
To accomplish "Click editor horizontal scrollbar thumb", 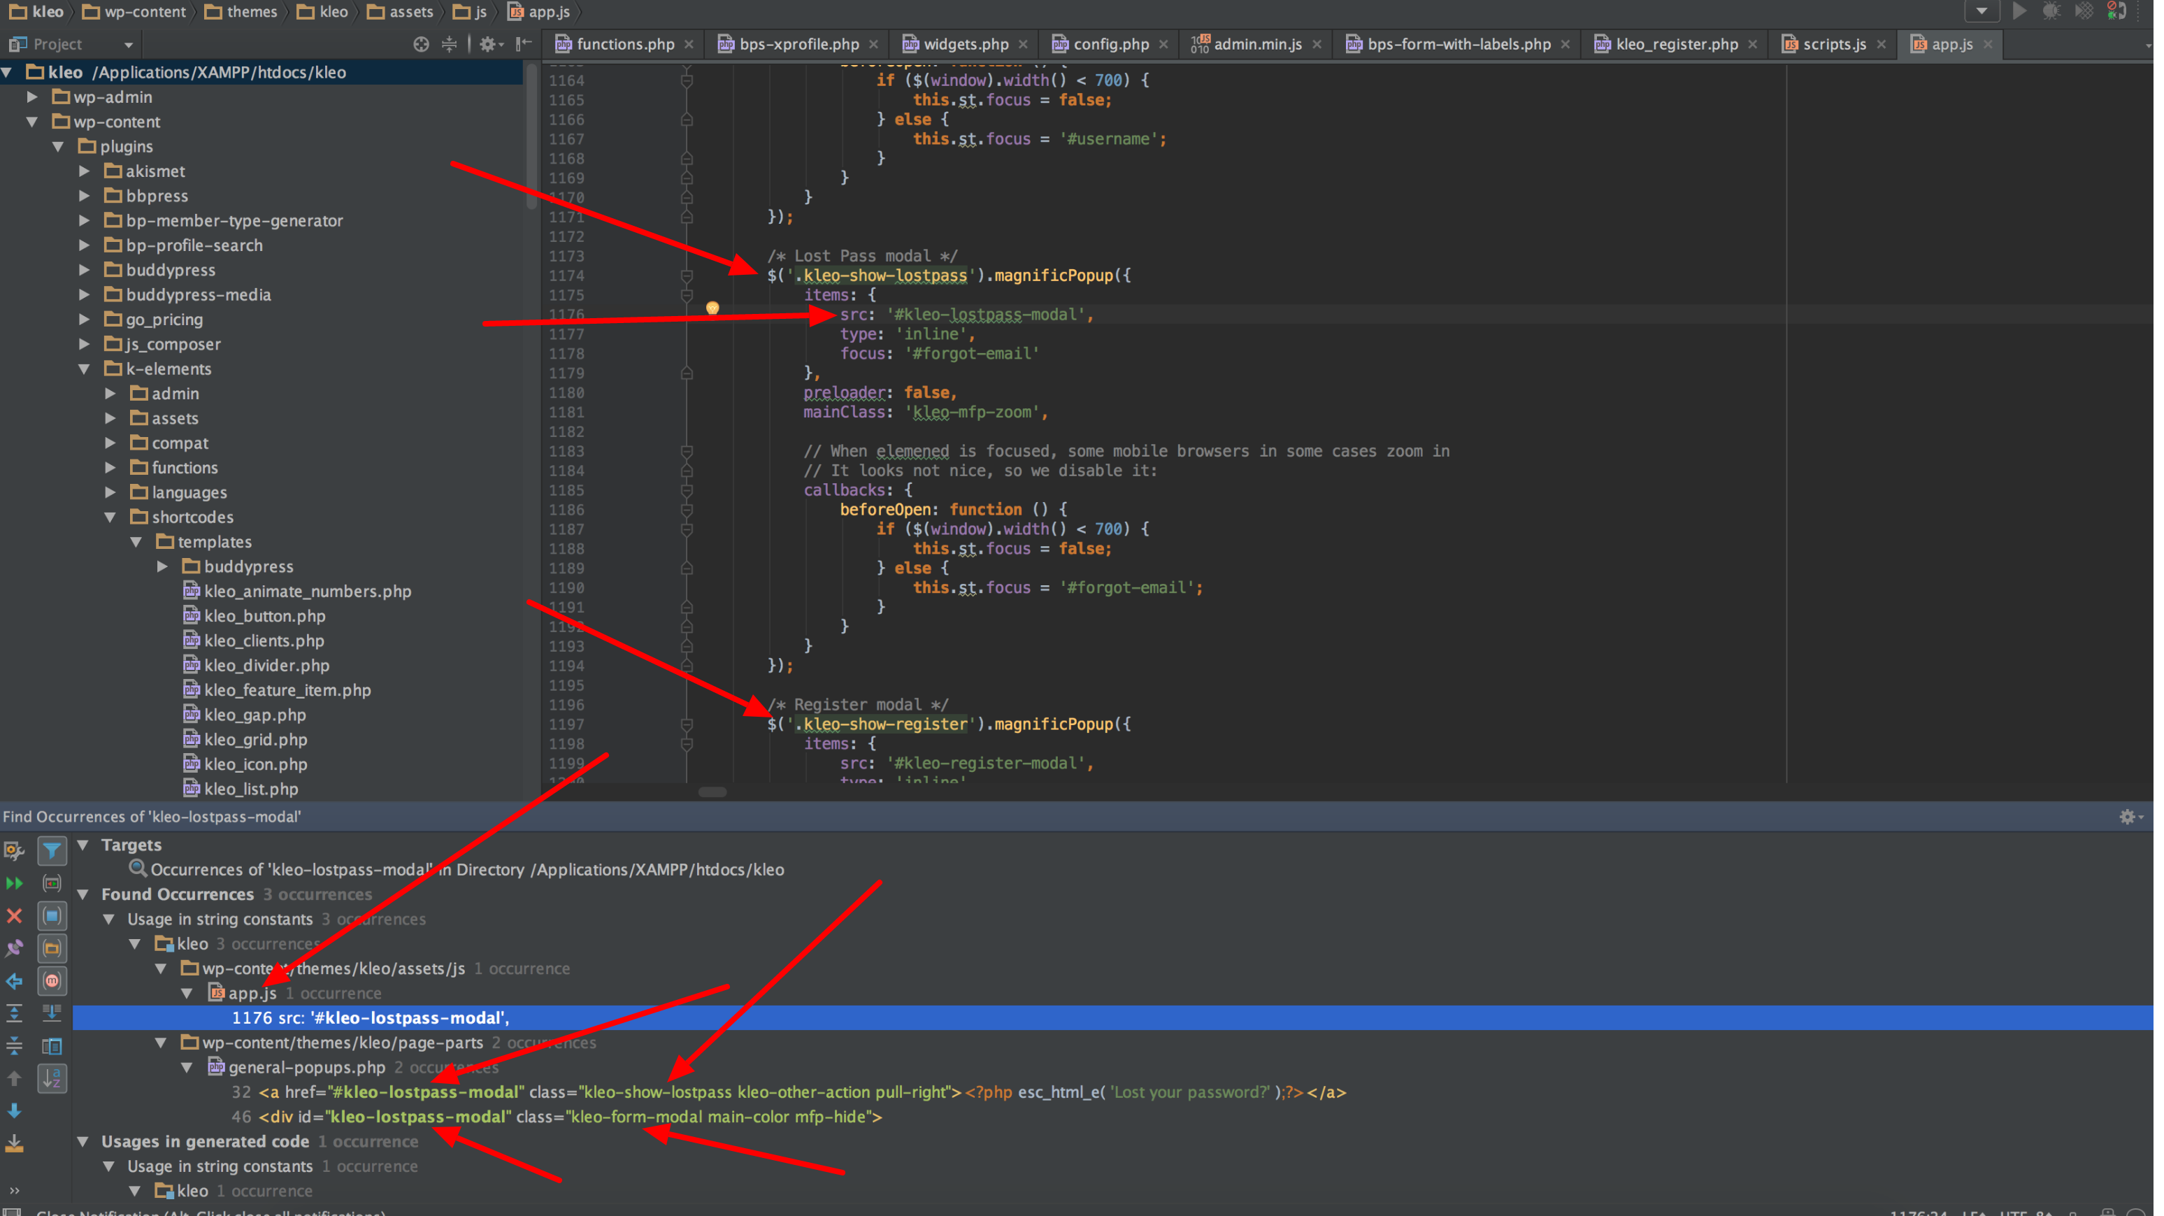I will (x=712, y=792).
